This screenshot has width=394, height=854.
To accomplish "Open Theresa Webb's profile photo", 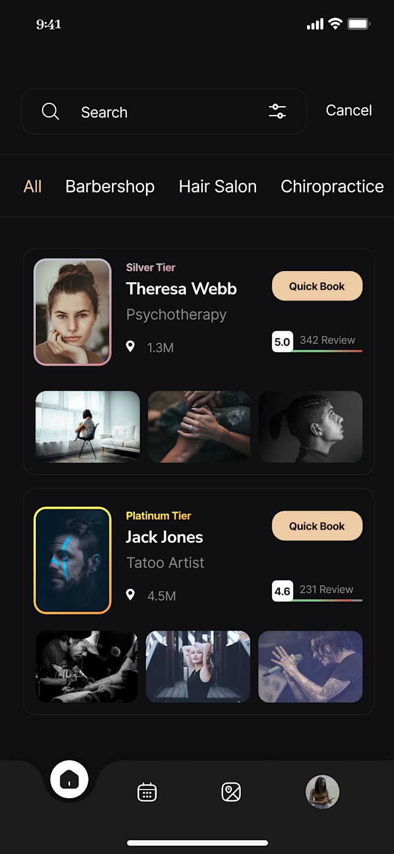I will pos(72,312).
